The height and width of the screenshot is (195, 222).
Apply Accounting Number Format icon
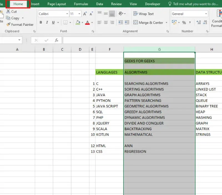coord(174,22)
